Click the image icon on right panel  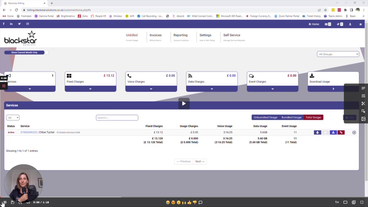pyautogui.click(x=363, y=119)
